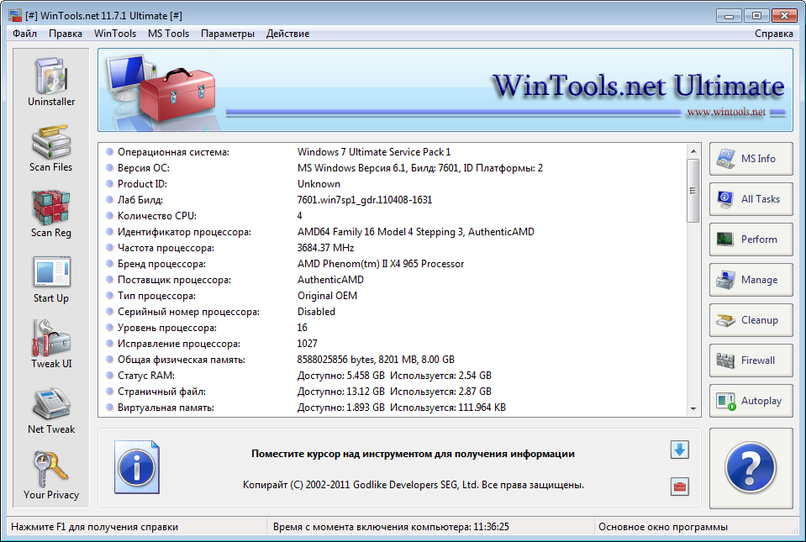Maximize the WinTools.net window

tap(756, 16)
